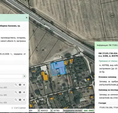
Task: Click the 'Заповед за послед' heading in right panel
Action: [108, 90]
